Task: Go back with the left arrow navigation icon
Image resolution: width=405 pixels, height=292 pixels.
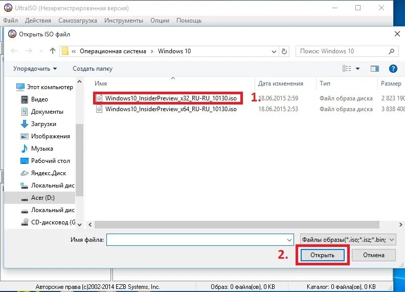Action: pyautogui.click(x=14, y=51)
